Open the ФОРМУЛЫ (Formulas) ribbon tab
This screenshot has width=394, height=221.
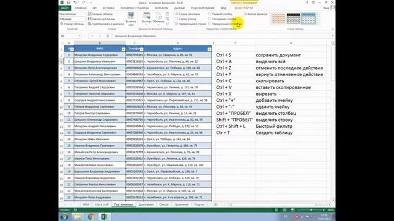click(x=161, y=8)
